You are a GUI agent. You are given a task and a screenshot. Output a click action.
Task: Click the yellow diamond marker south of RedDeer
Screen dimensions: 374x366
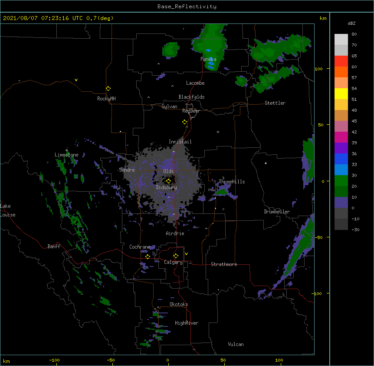(x=184, y=122)
